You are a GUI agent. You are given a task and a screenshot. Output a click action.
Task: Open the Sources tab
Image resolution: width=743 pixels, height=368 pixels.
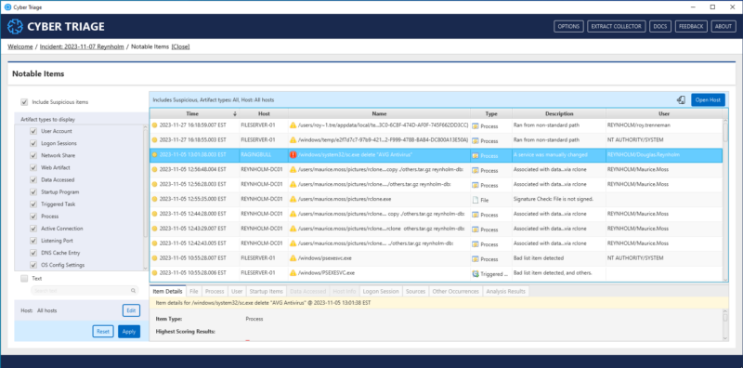[415, 291]
